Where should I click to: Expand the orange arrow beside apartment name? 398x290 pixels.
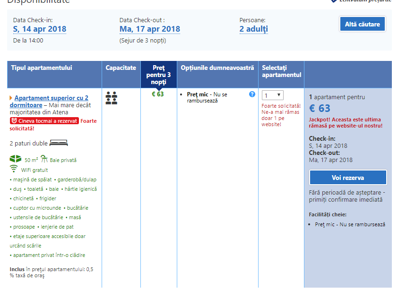[x=11, y=98]
